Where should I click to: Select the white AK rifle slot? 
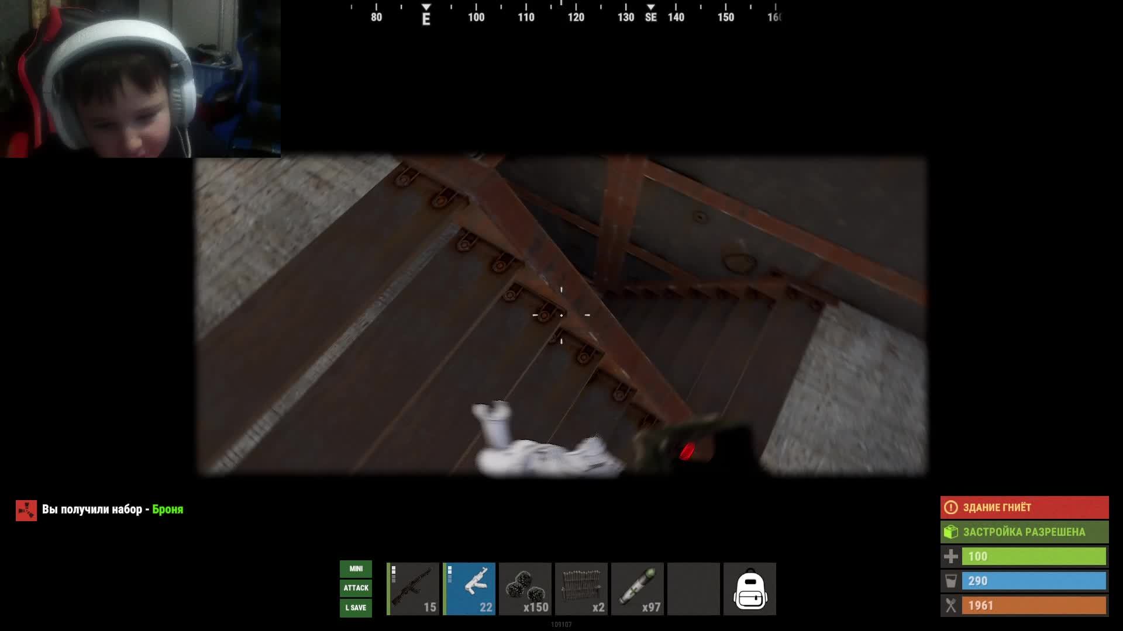pos(469,588)
